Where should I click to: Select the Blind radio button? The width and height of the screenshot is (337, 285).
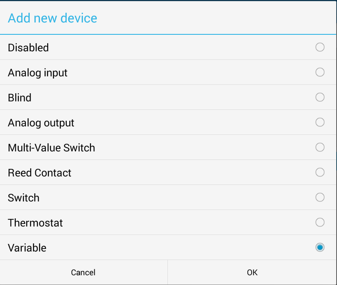(320, 97)
